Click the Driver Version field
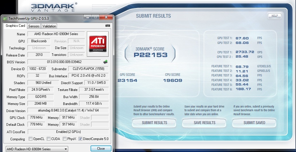The height and width of the screenshot is (152, 296). click(x=68, y=110)
